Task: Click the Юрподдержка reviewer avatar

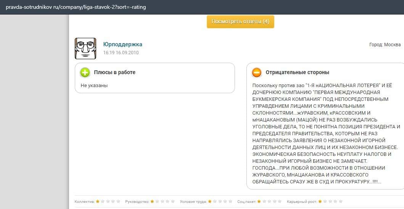Action: tap(85, 49)
